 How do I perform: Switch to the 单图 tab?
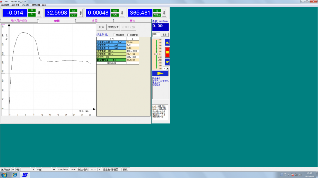click(57, 21)
